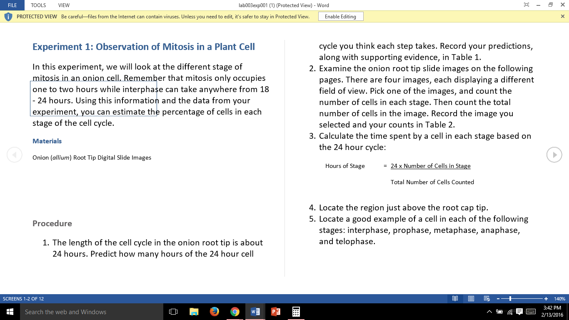This screenshot has height=320, width=569.
Task: Go to previous screen with left arrow
Action: (x=14, y=155)
